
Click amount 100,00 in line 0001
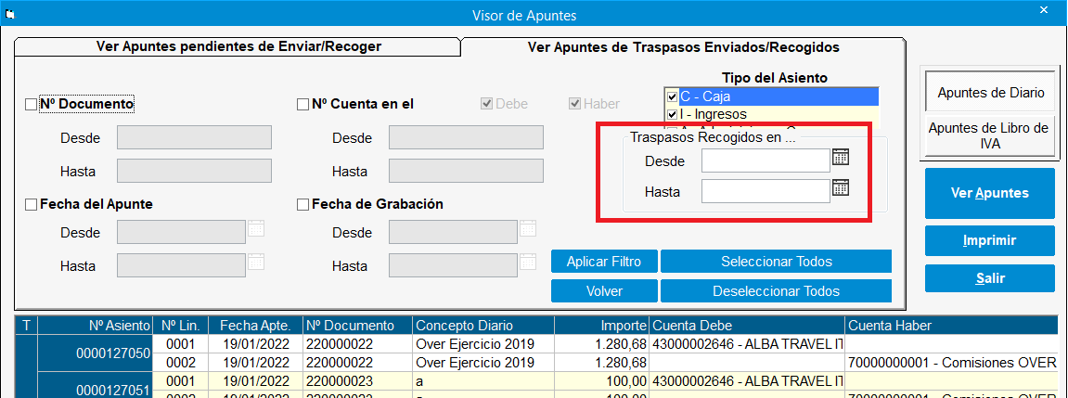coord(602,380)
